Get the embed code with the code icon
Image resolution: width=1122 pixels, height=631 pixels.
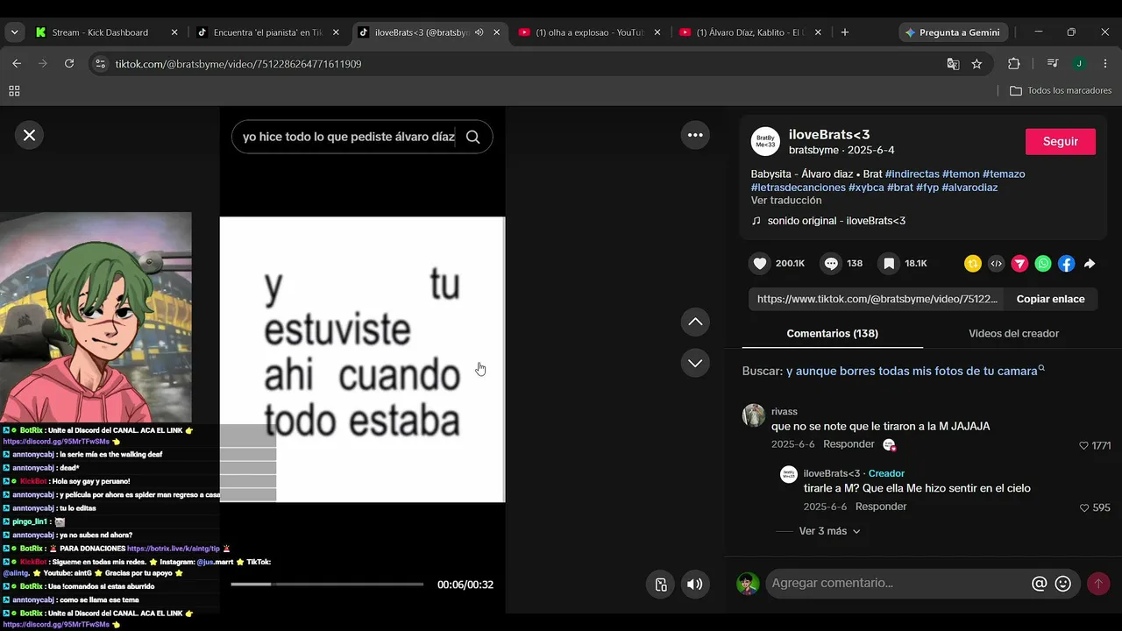click(996, 264)
